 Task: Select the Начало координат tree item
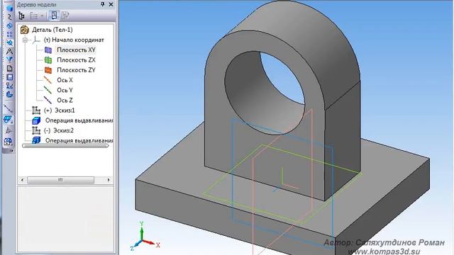[x=74, y=40]
